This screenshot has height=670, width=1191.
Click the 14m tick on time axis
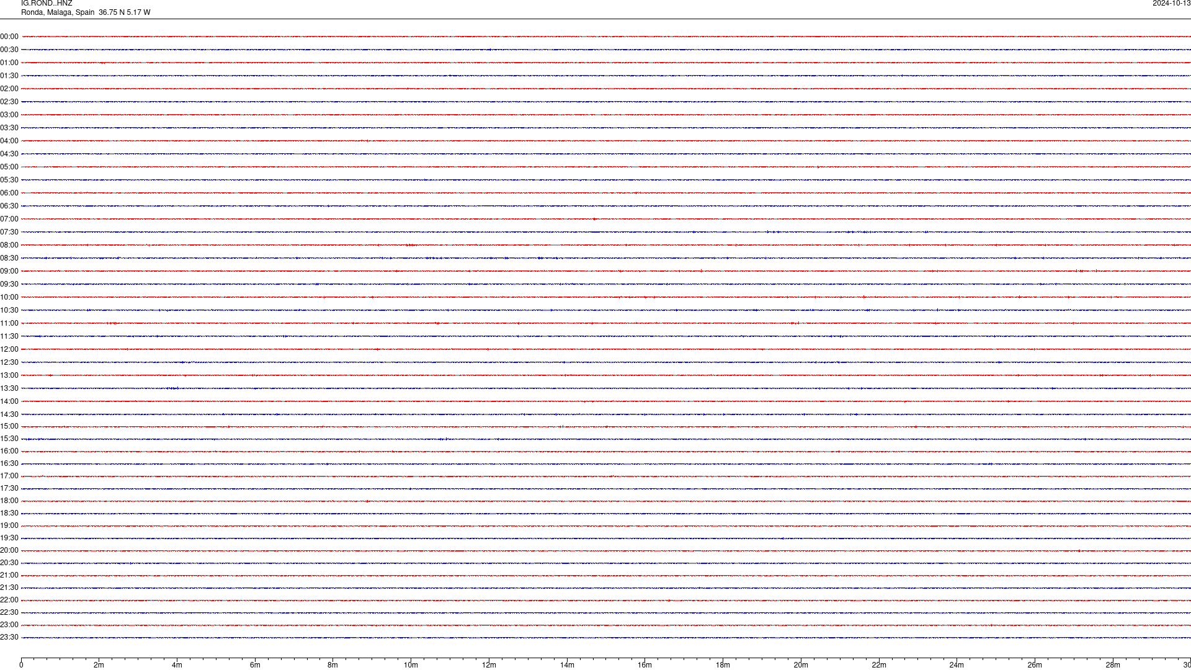pos(567,665)
